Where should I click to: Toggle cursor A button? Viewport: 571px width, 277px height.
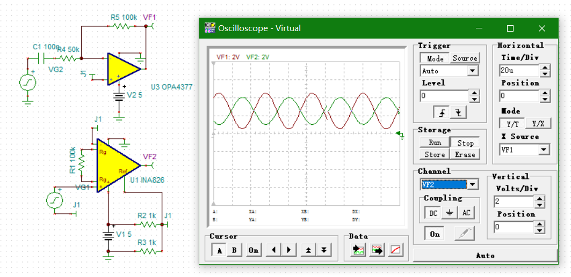(219, 250)
